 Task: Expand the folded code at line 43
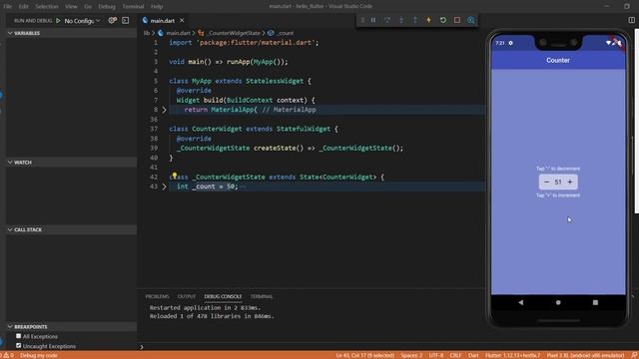click(164, 186)
